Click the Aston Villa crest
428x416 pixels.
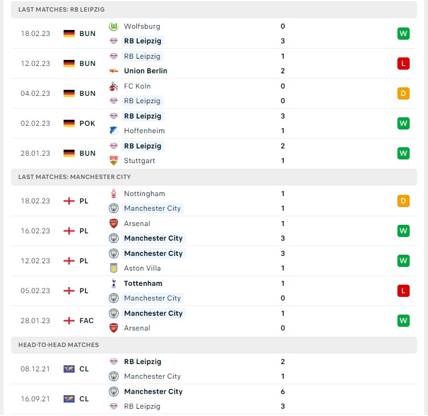pos(114,268)
